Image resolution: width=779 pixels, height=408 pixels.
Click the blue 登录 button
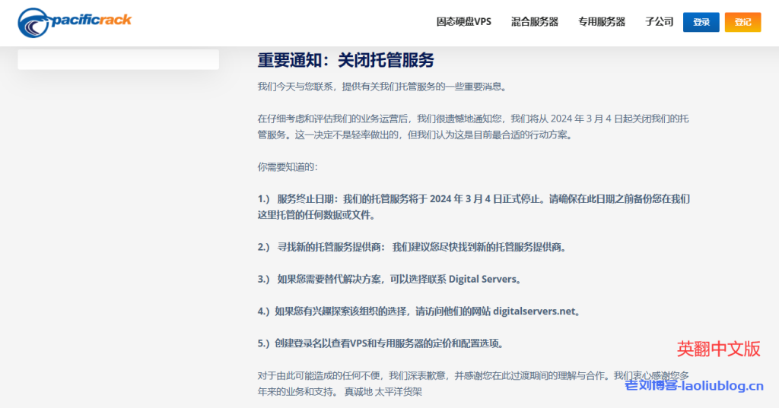(701, 22)
